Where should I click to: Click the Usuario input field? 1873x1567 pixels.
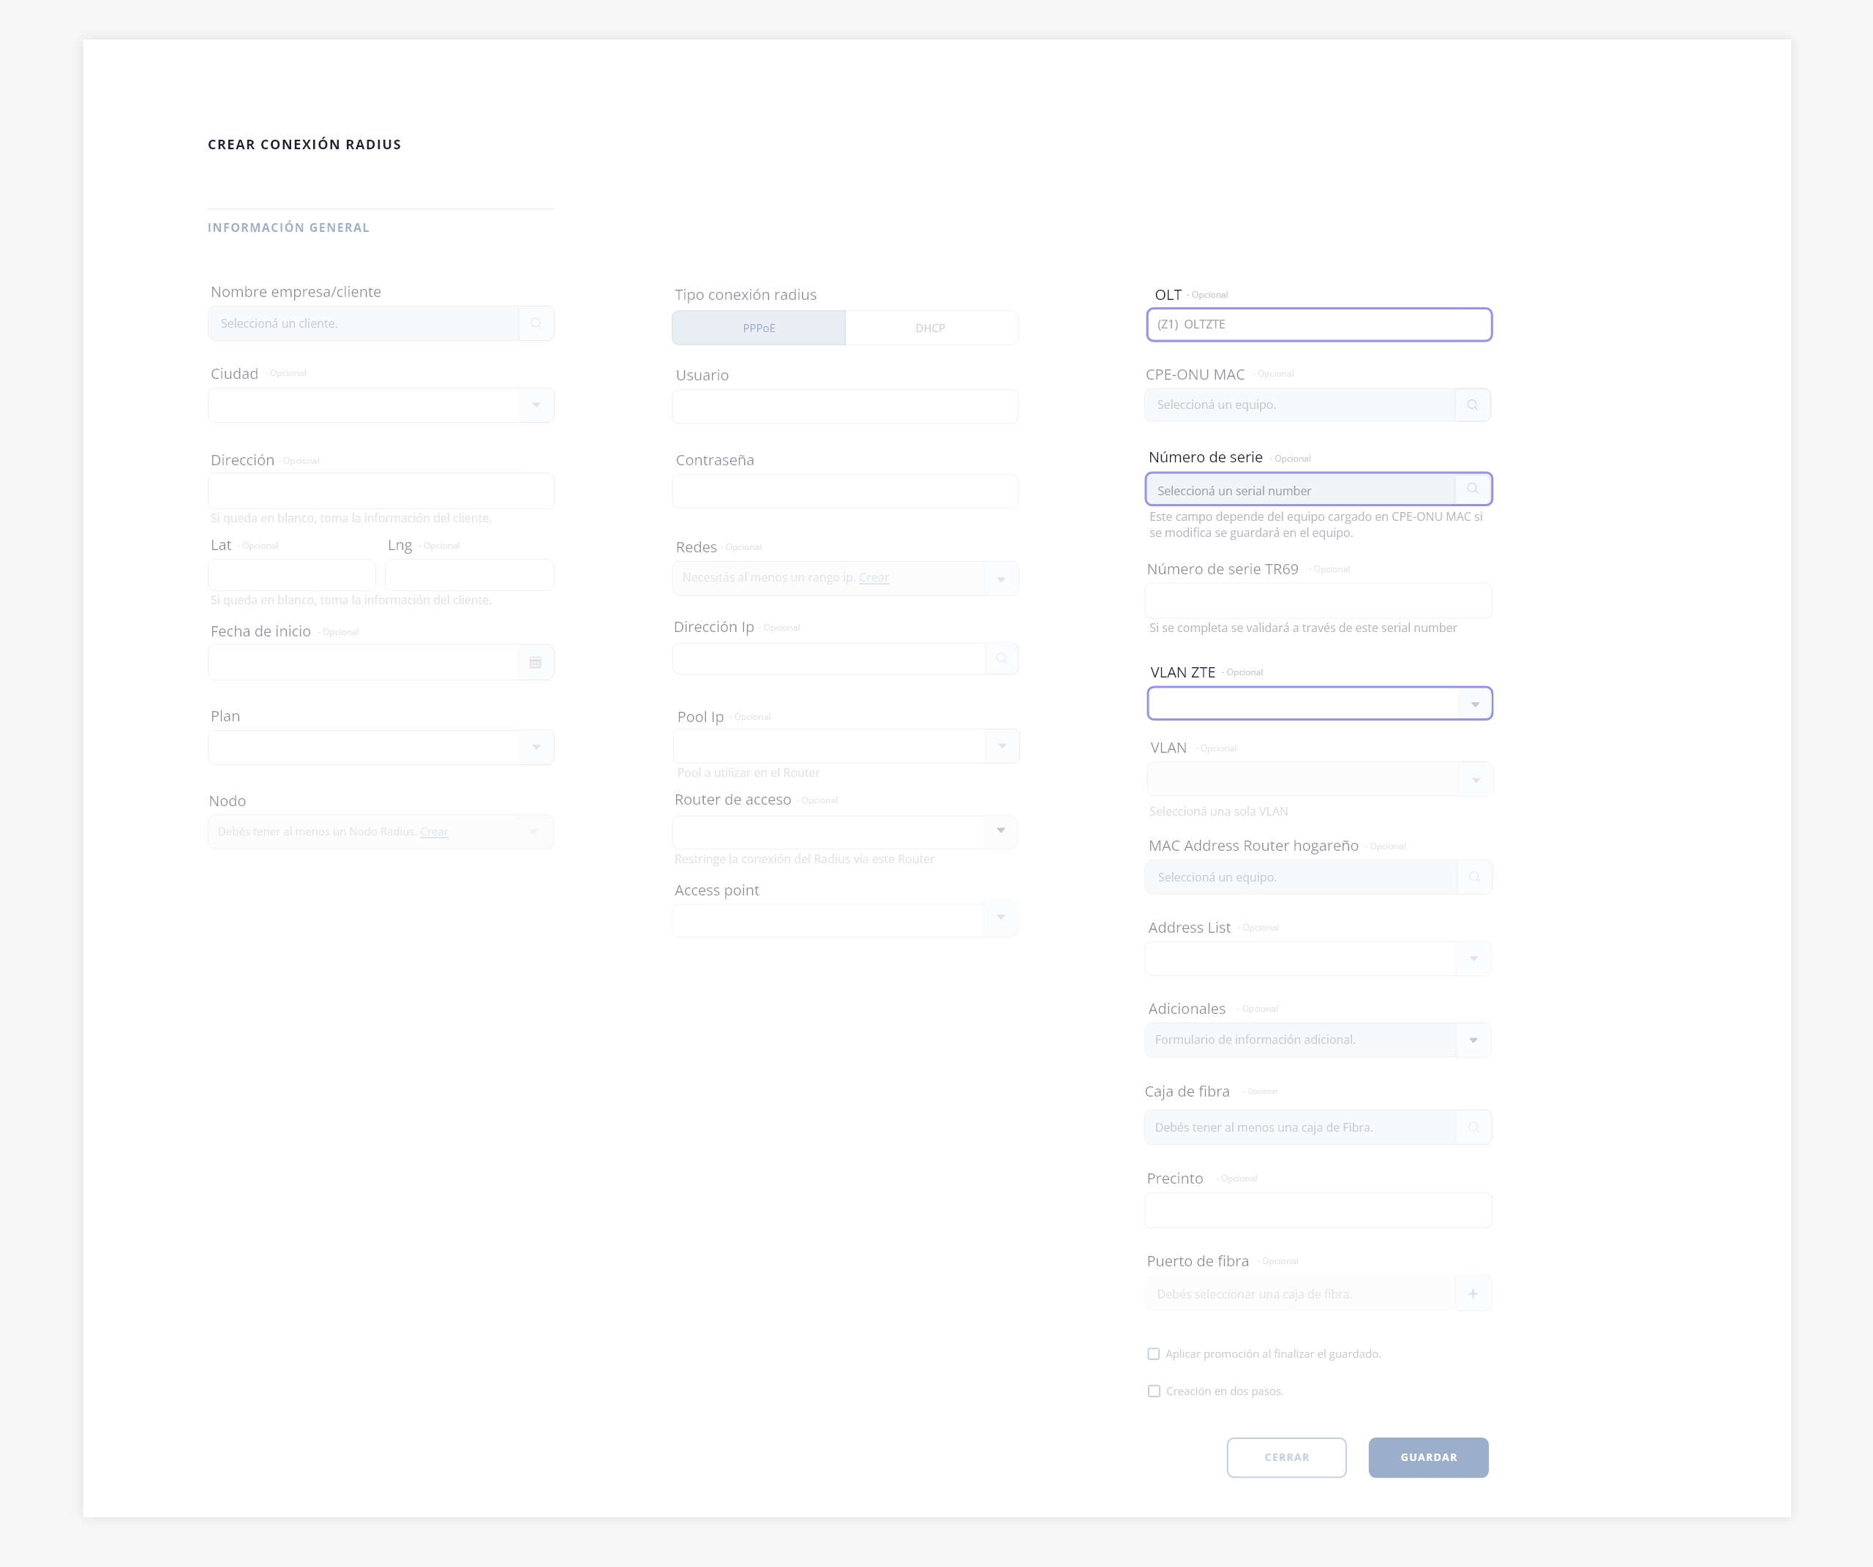coord(844,407)
